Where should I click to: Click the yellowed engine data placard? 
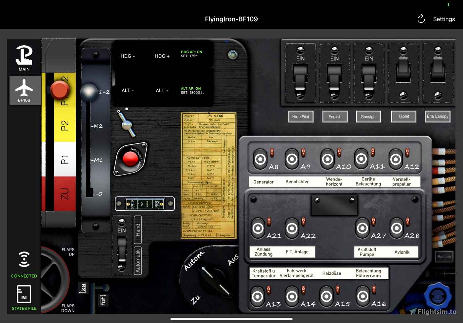pos(209,176)
